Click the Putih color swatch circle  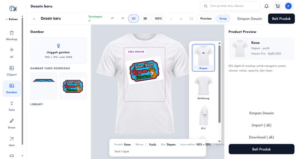coord(146,144)
